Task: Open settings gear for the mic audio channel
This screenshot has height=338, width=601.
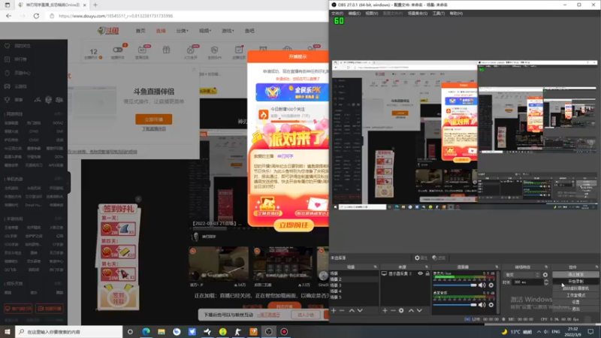Action: (x=491, y=285)
